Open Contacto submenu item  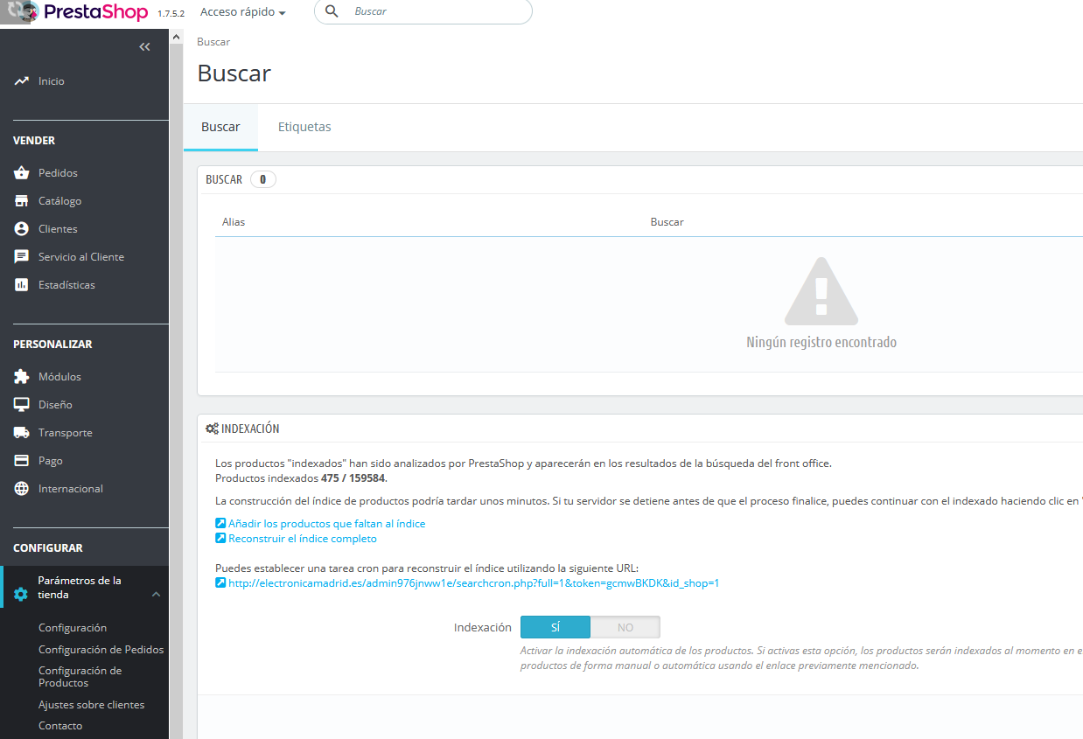pos(60,726)
